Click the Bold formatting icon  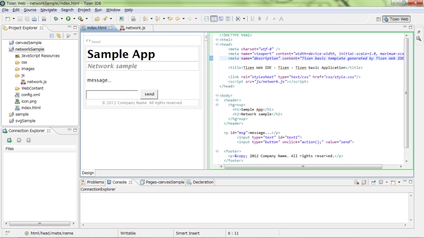click(260, 19)
